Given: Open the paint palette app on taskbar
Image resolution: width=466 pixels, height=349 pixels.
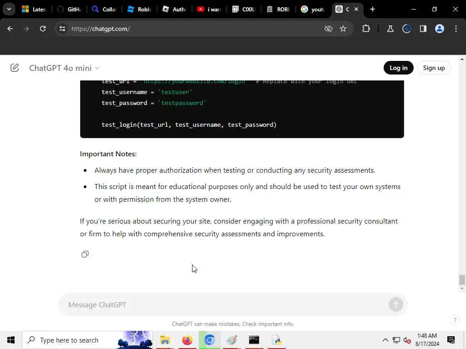Looking at the screenshot, I should coord(232,340).
